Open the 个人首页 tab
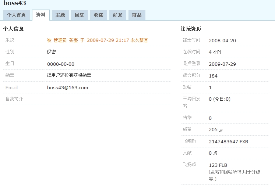275x190 pixels. pyautogui.click(x=17, y=15)
